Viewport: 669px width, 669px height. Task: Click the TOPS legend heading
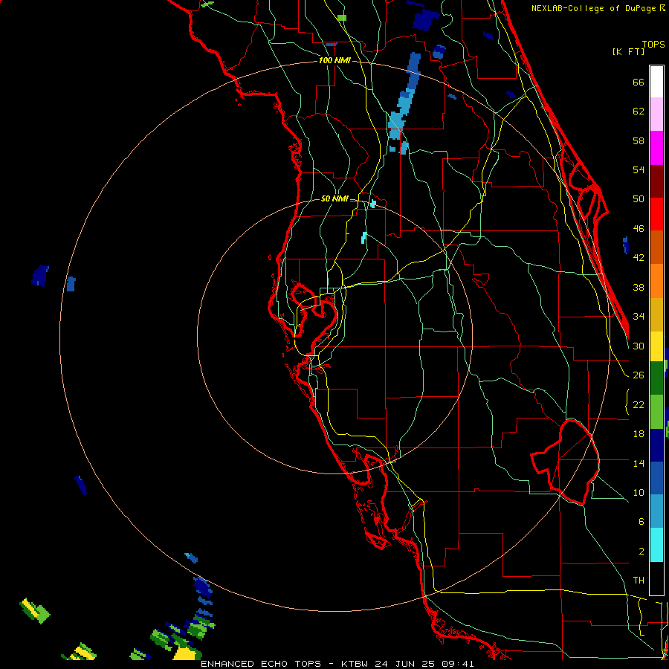(653, 45)
